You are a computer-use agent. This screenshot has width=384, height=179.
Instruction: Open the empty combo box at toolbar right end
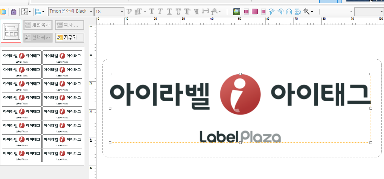tap(369, 12)
